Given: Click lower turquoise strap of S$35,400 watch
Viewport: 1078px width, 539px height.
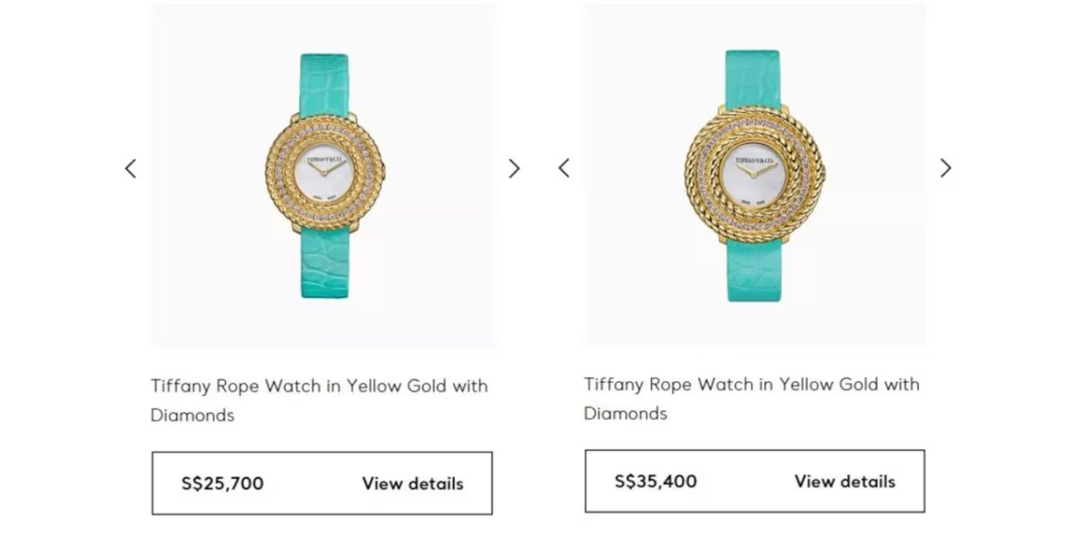Looking at the screenshot, I should pos(754,269).
